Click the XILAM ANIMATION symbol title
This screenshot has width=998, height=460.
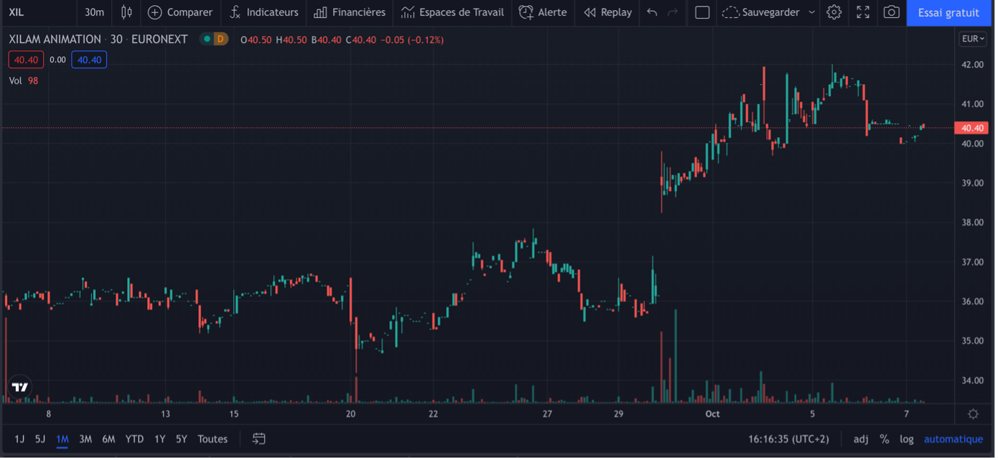coord(55,39)
